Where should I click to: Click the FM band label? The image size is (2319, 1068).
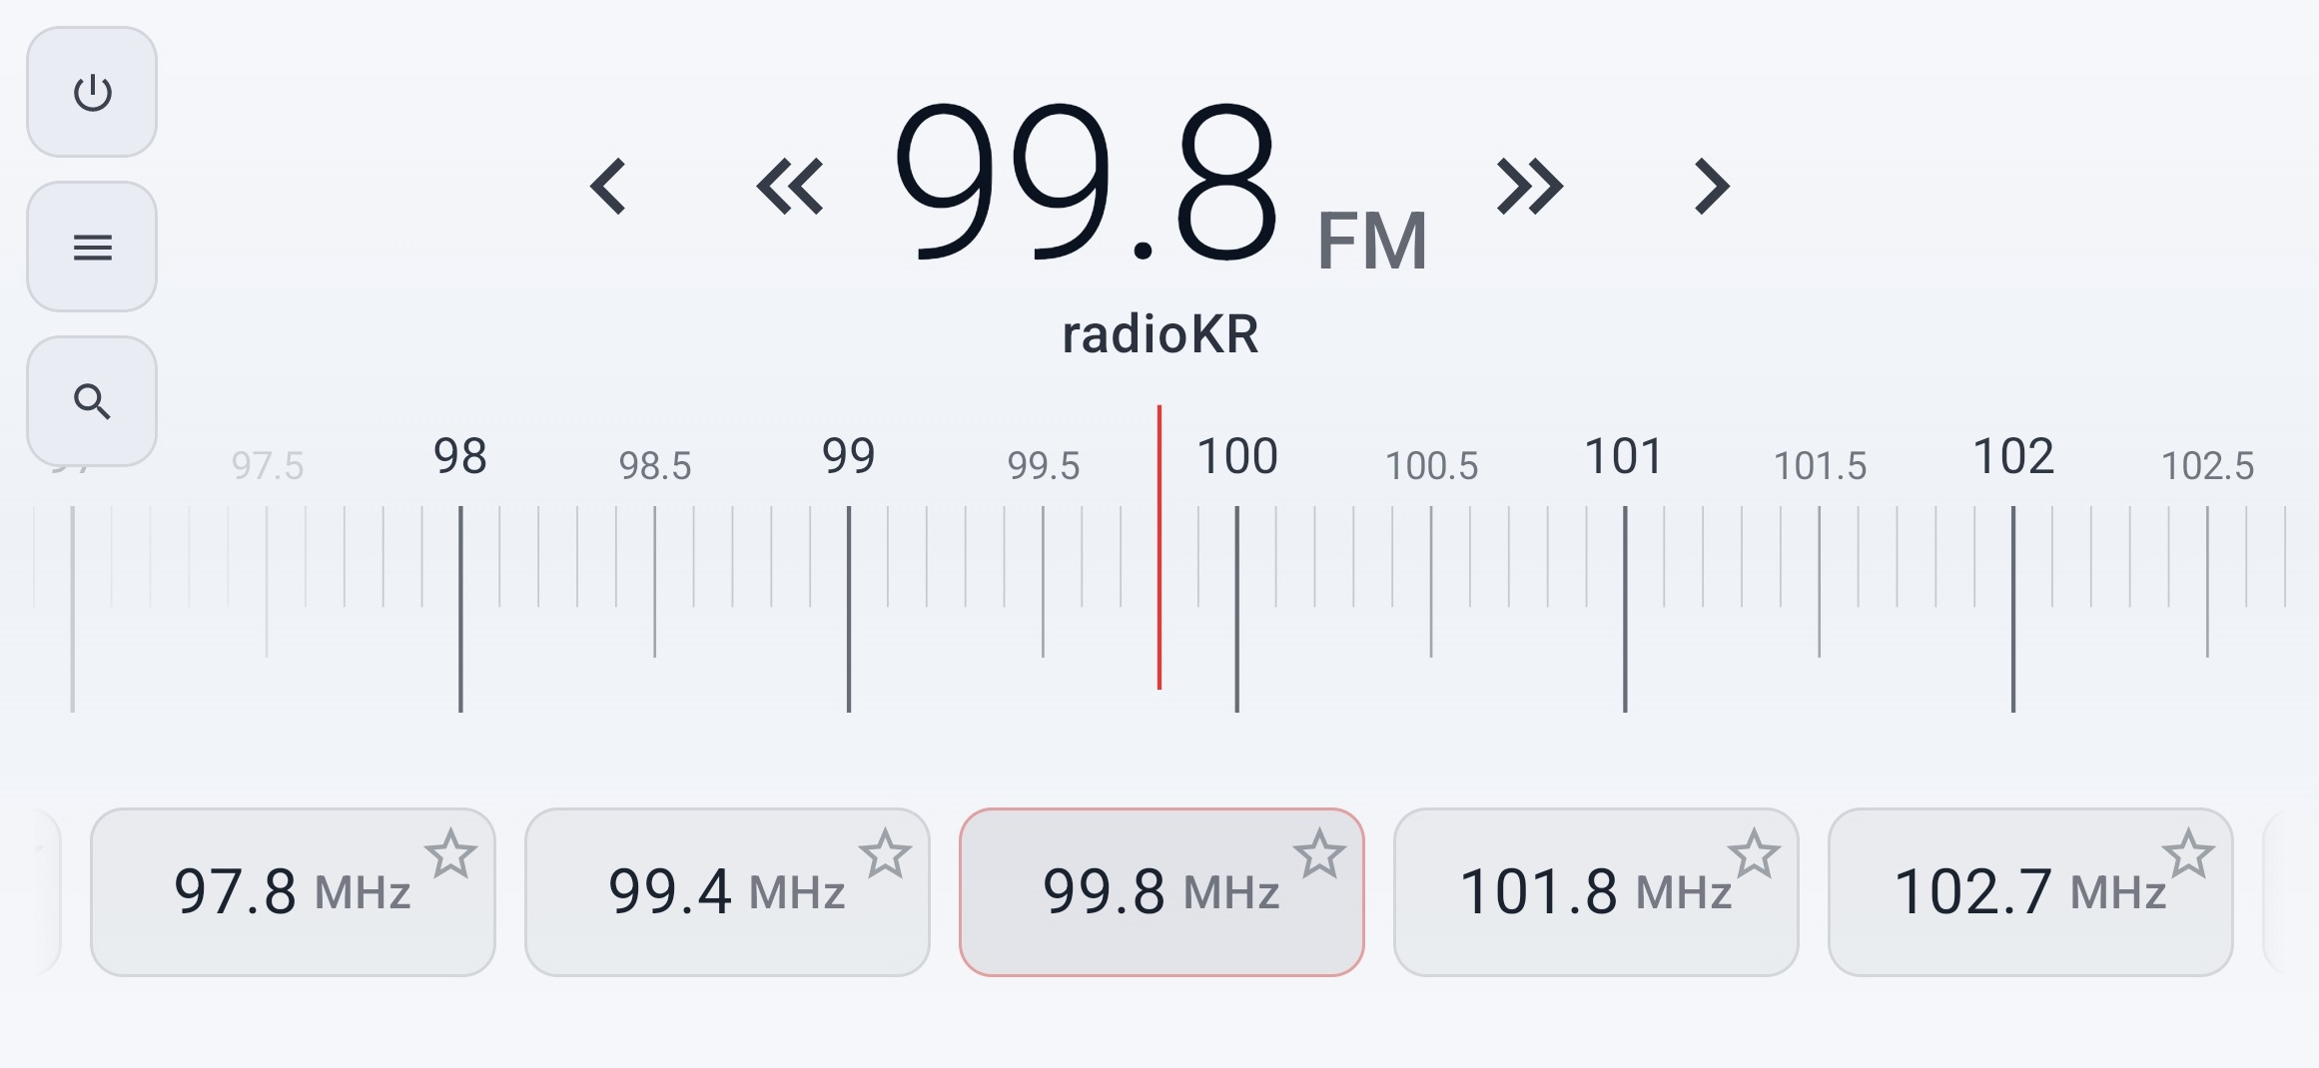coord(1372,241)
